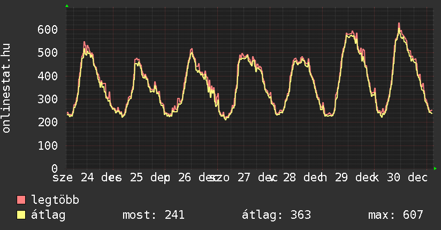Click the 100 y-axis label

[x=48, y=145]
